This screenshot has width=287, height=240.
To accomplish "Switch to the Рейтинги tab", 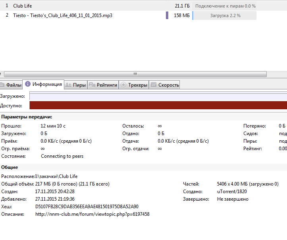I will click(x=103, y=85).
